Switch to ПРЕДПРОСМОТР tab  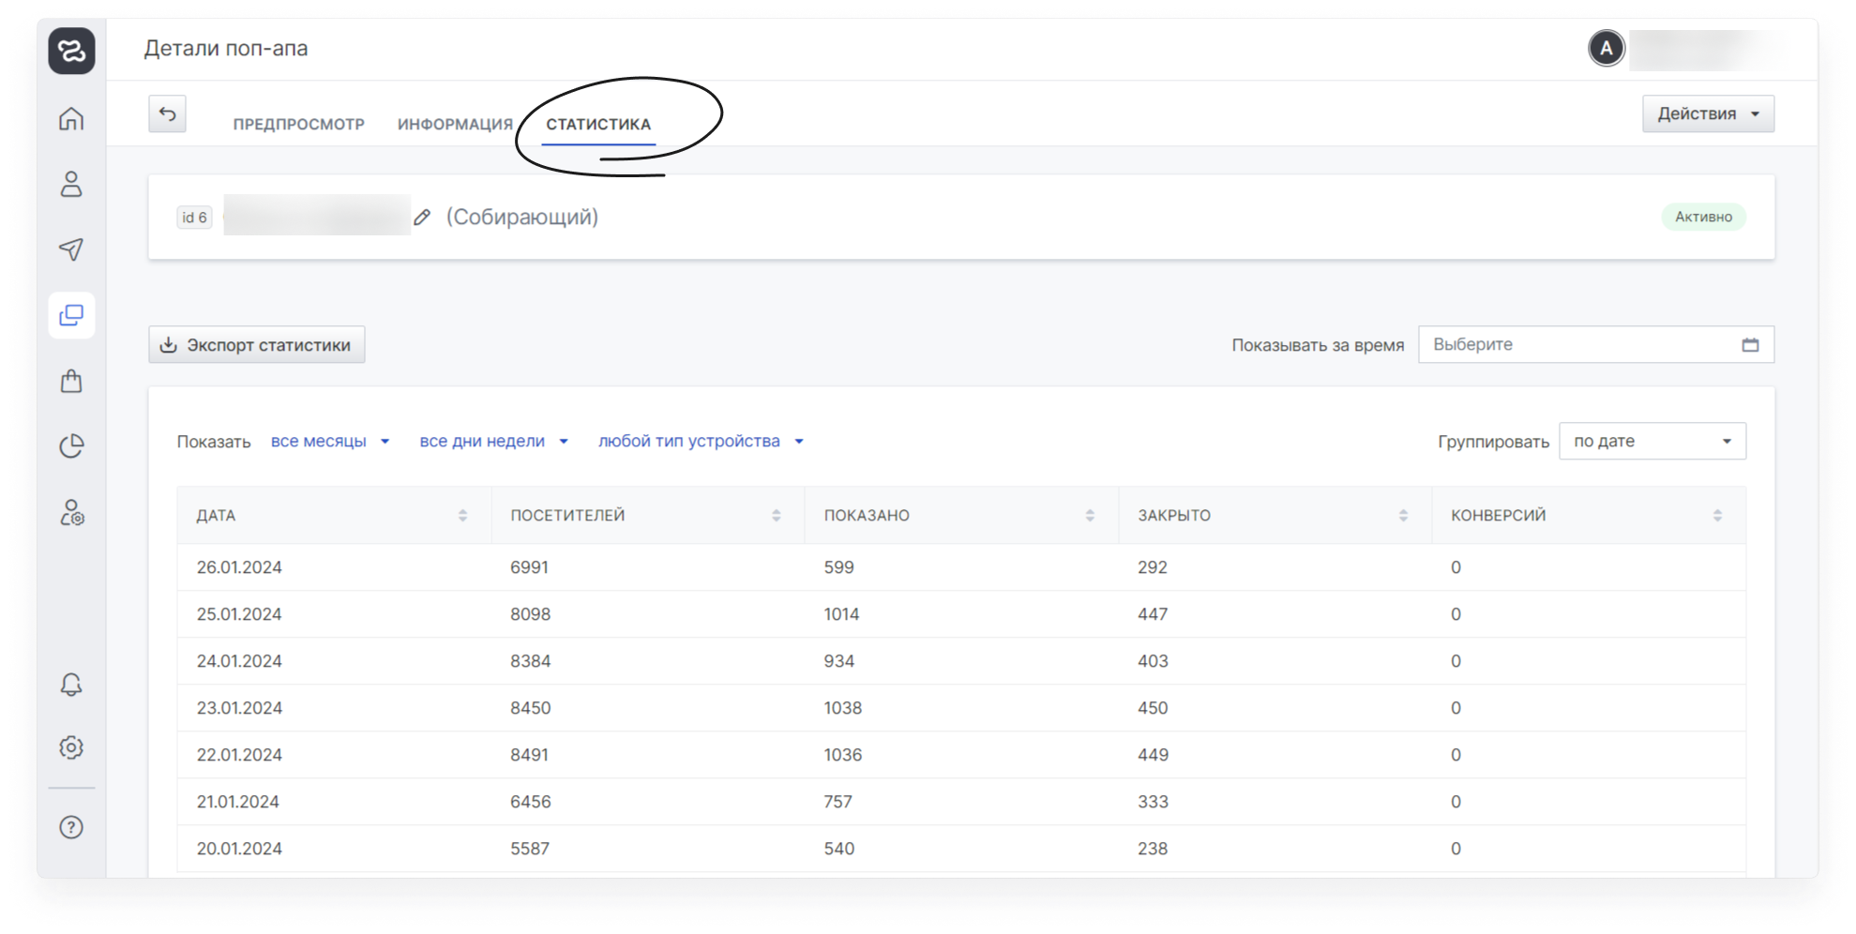pos(298,124)
